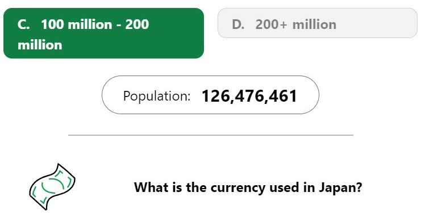Click the green banknote currency icon
The width and height of the screenshot is (425, 213).
(52, 187)
